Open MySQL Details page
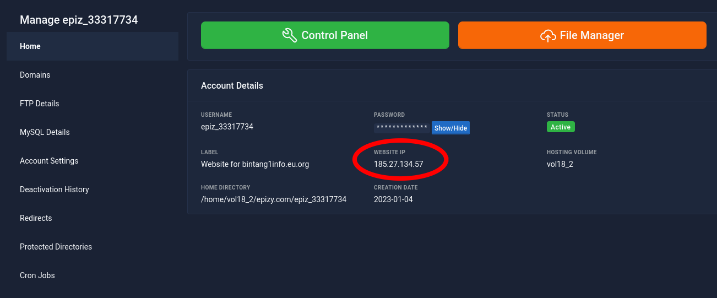Screen dimensions: 717x298 pyautogui.click(x=45, y=132)
